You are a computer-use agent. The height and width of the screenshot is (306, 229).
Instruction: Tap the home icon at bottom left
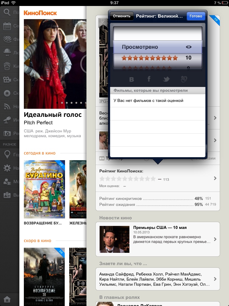7,299
